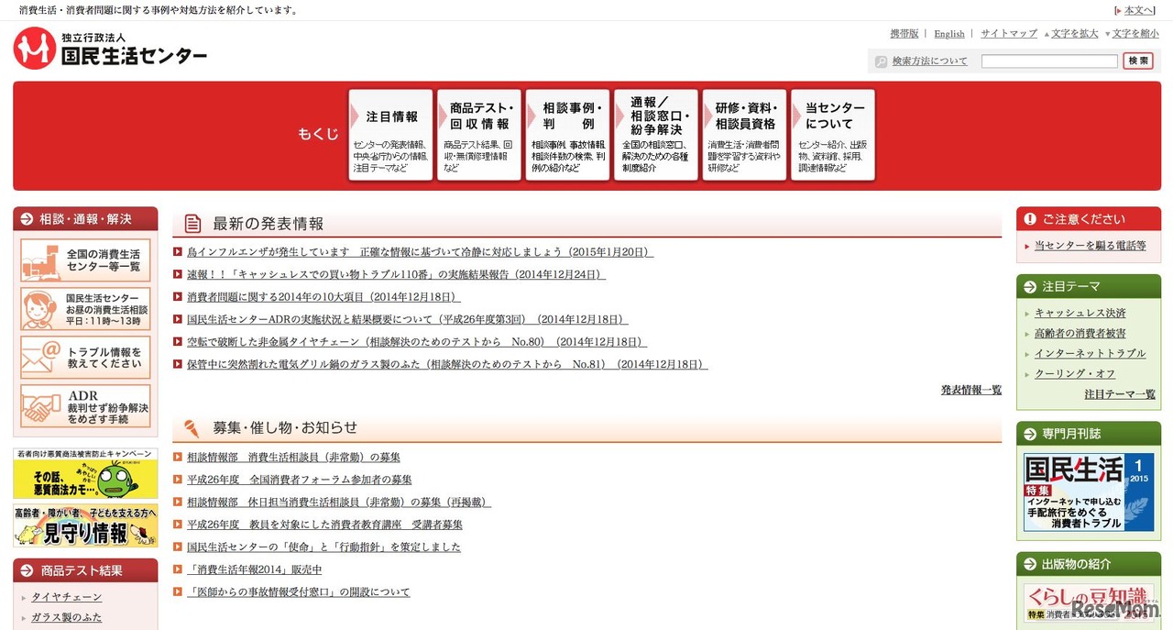Image resolution: width=1173 pixels, height=630 pixels.
Task: Open トラブル情報を教えてください banner
Action: 85,358
